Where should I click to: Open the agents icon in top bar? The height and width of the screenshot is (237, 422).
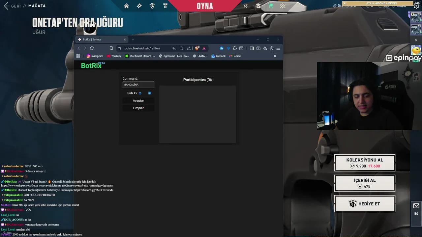(x=152, y=6)
